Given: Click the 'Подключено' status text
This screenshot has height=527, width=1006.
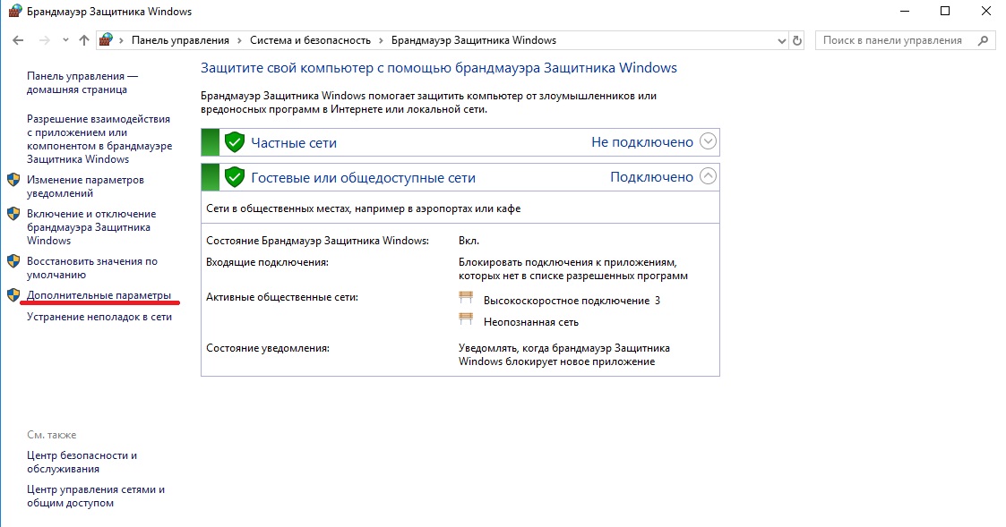Looking at the screenshot, I should click(652, 177).
